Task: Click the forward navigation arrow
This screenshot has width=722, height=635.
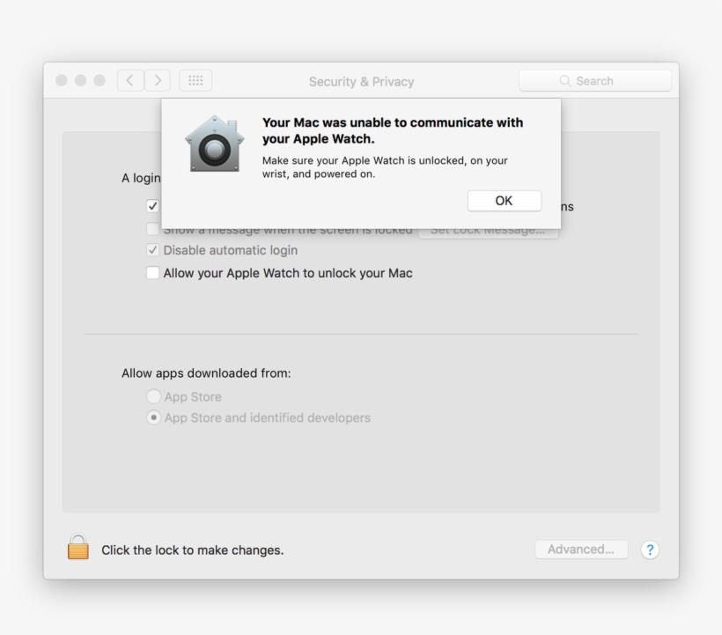Action: (157, 79)
